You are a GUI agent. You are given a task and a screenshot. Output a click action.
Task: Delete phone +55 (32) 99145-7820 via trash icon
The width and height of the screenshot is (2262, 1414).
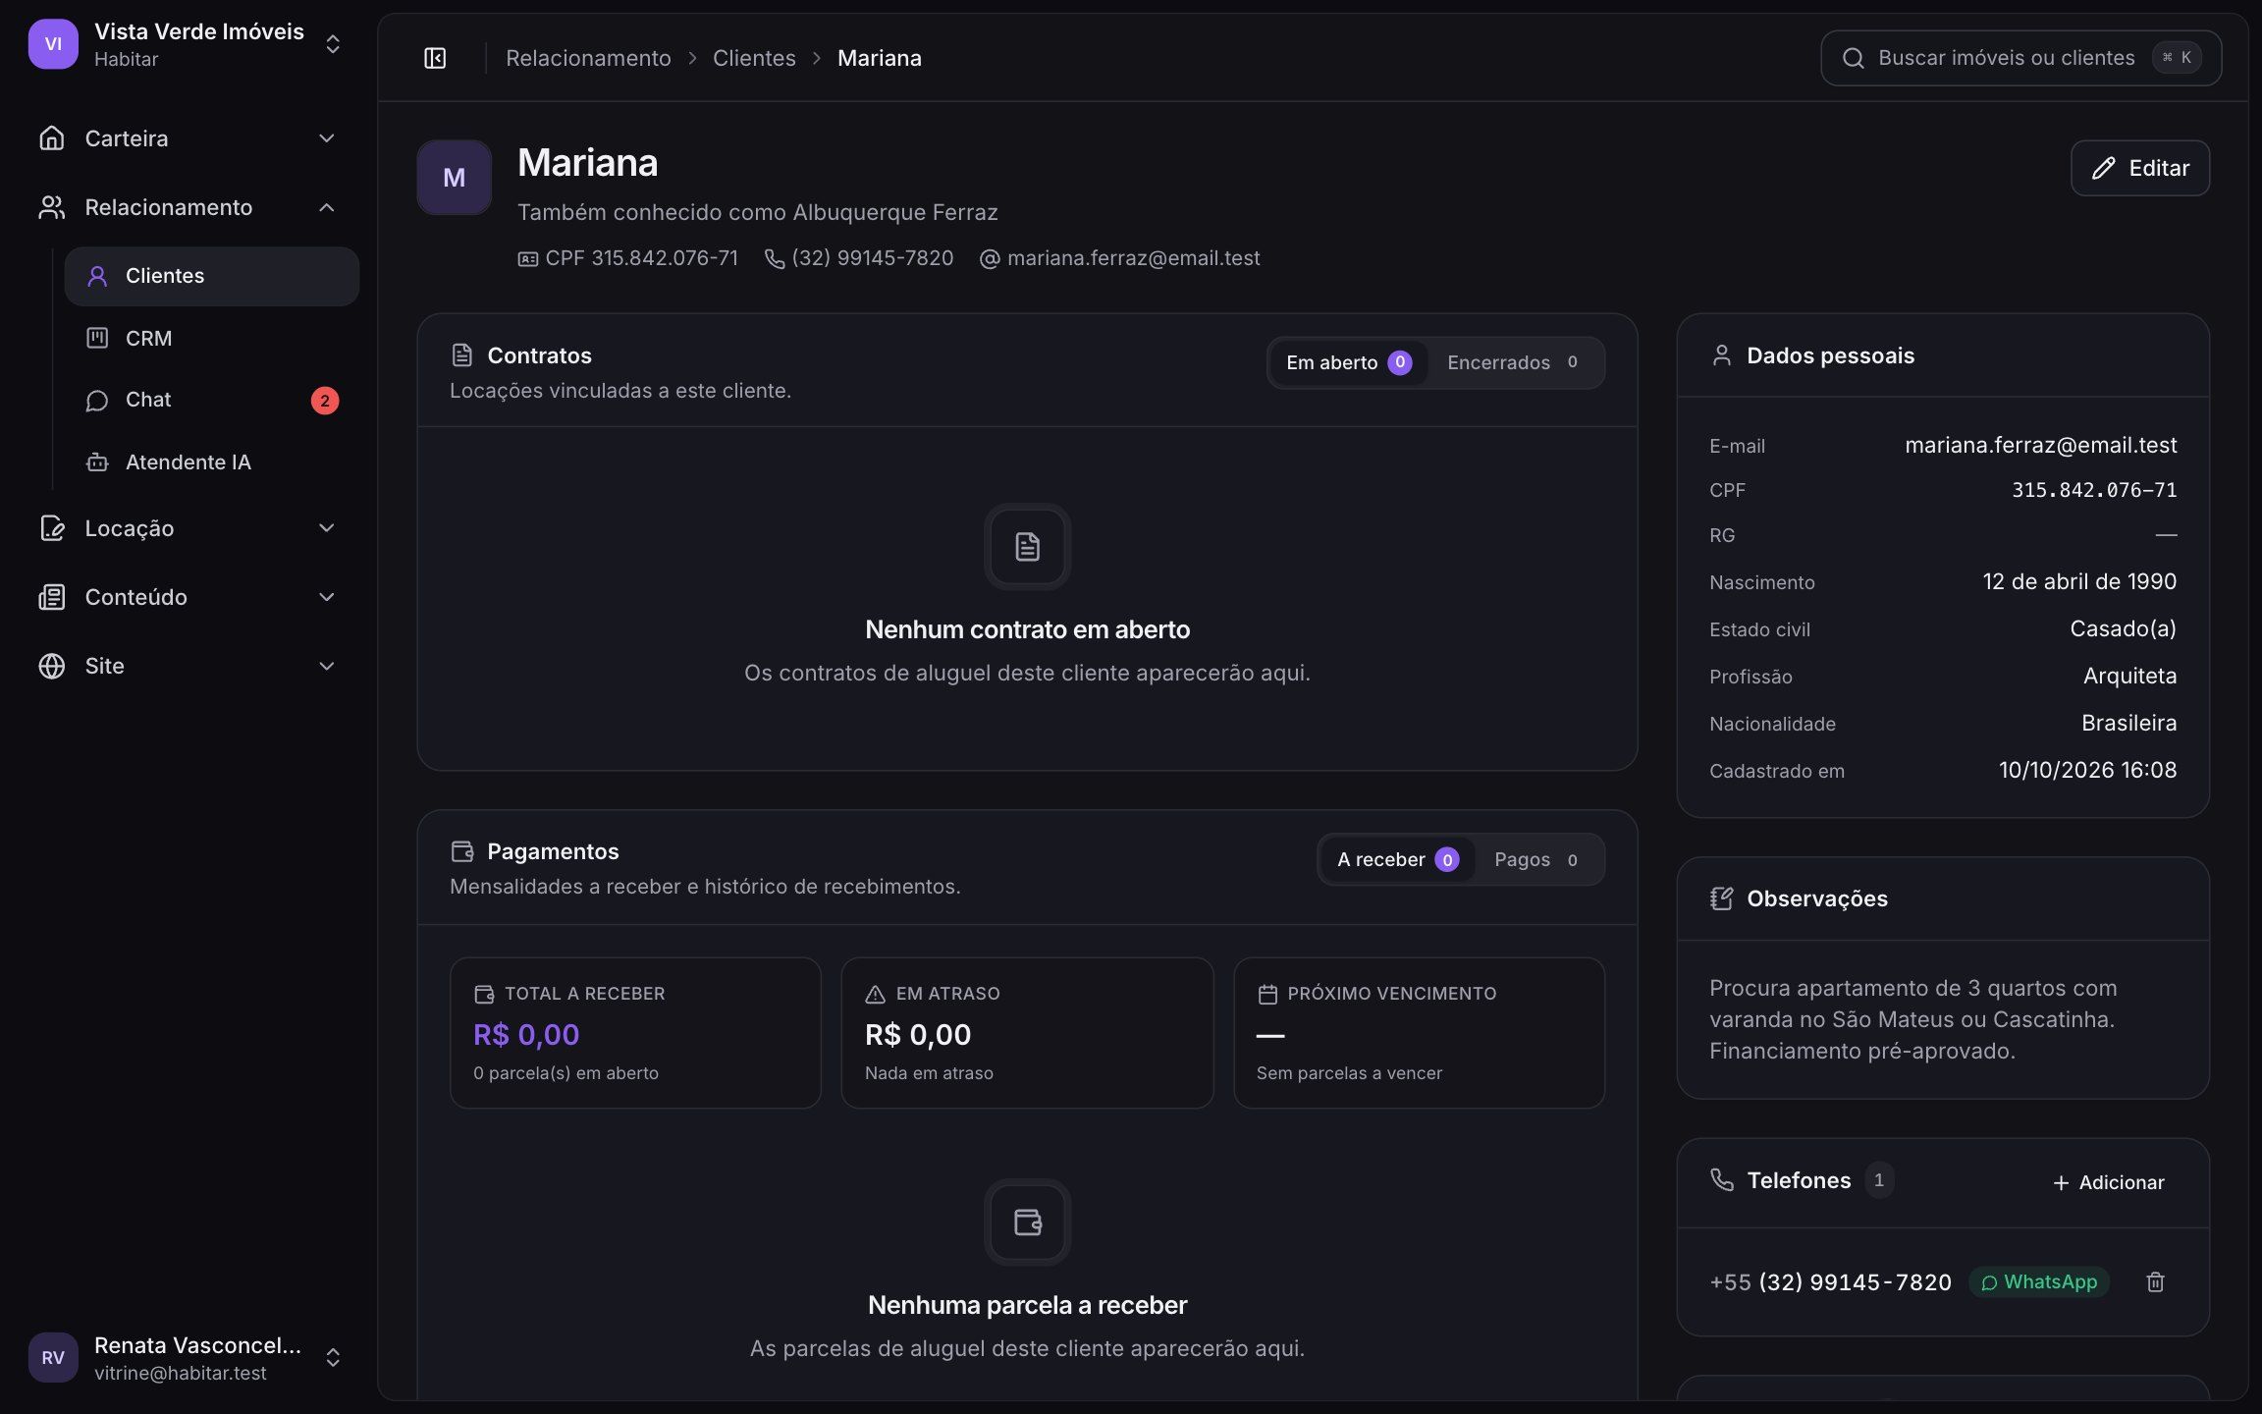[2155, 1281]
